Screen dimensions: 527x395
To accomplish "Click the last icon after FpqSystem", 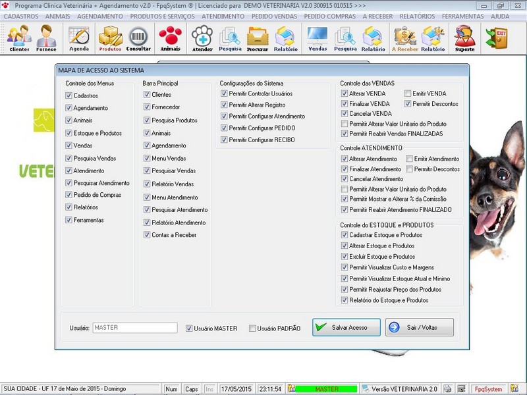I will tap(514, 388).
